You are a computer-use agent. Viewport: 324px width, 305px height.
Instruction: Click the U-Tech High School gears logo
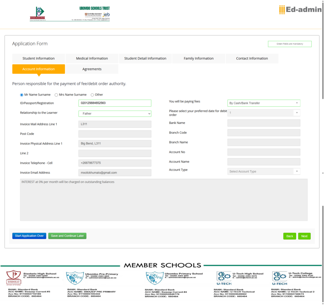coord(224,278)
